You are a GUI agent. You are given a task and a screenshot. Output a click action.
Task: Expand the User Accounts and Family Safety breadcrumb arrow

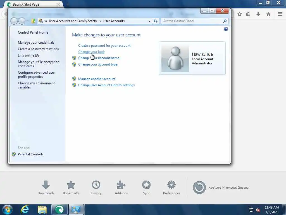[x=100, y=21]
